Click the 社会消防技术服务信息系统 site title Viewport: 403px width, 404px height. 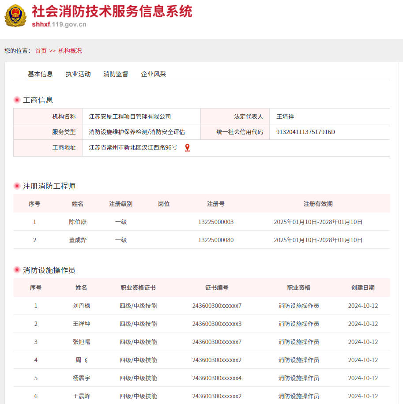pyautogui.click(x=112, y=11)
